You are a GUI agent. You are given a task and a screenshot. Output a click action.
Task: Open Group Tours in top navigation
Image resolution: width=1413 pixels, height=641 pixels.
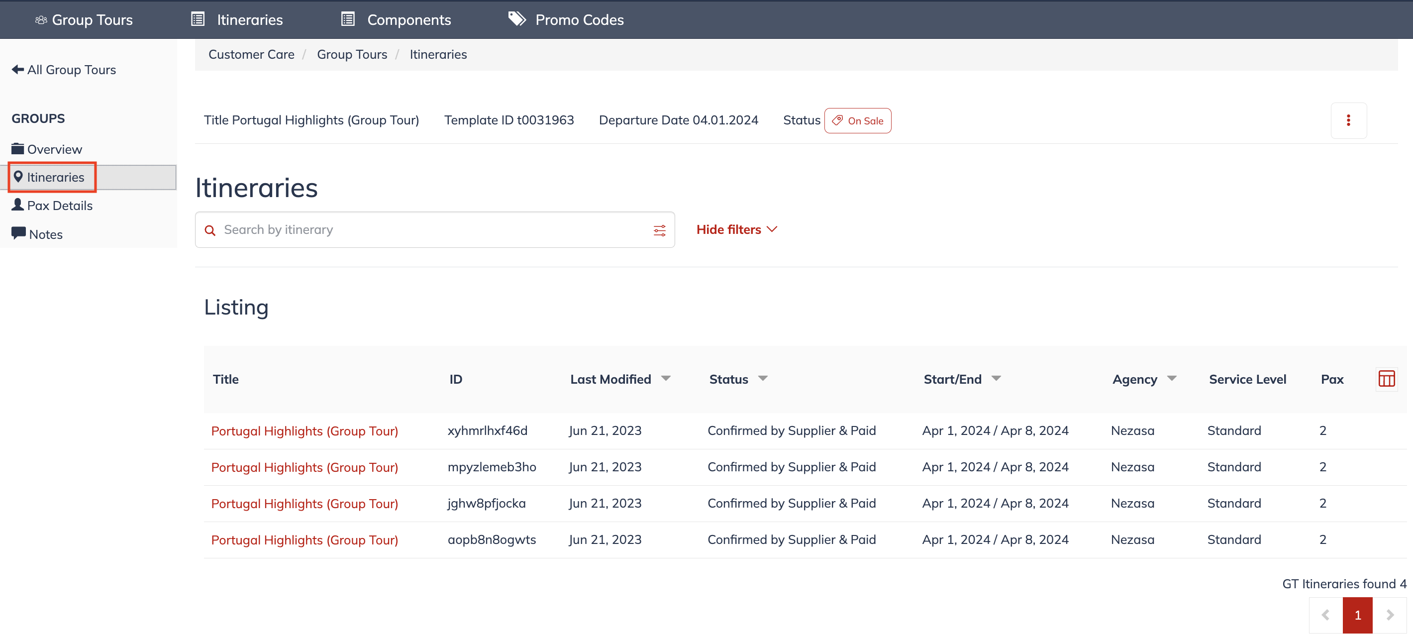[x=84, y=20]
